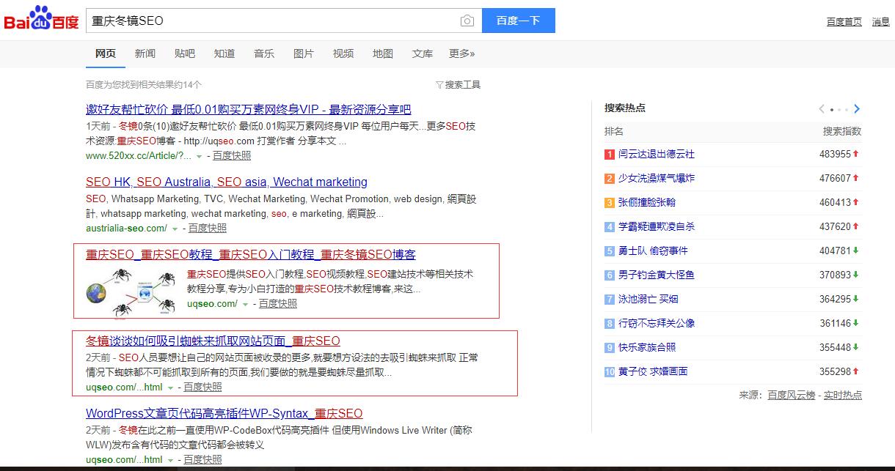Open 百度风云榜 source link
The image size is (895, 471).
pos(792,396)
